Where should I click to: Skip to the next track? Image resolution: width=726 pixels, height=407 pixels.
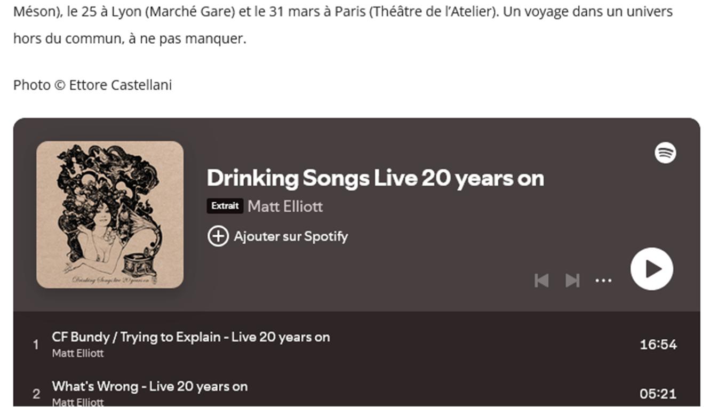point(572,280)
